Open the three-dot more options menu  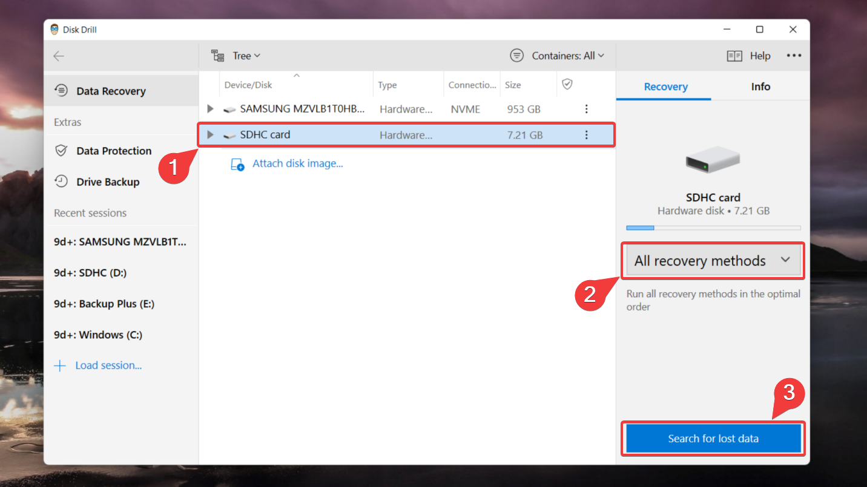(x=794, y=56)
